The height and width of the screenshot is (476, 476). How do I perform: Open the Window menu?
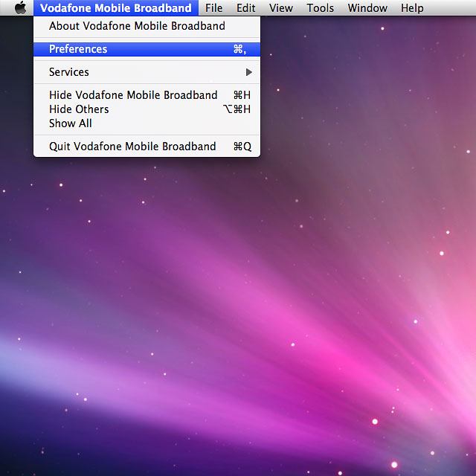point(367,8)
